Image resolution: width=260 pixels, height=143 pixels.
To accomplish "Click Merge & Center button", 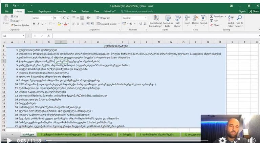I will coord(107,24).
